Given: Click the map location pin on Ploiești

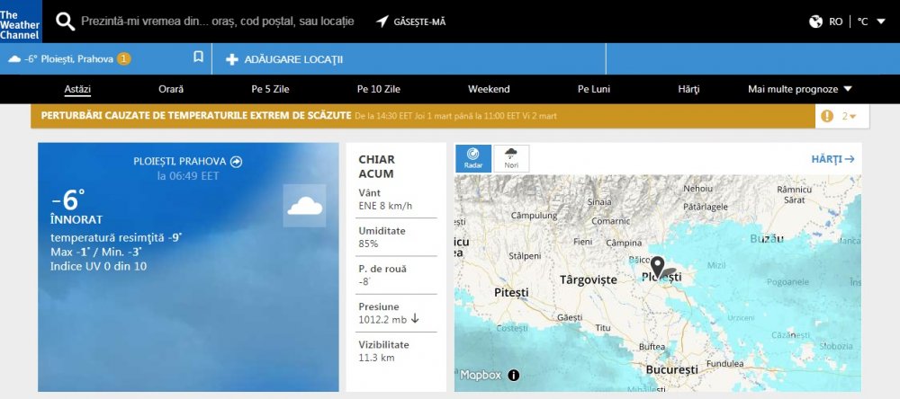Looking at the screenshot, I should coord(659,267).
